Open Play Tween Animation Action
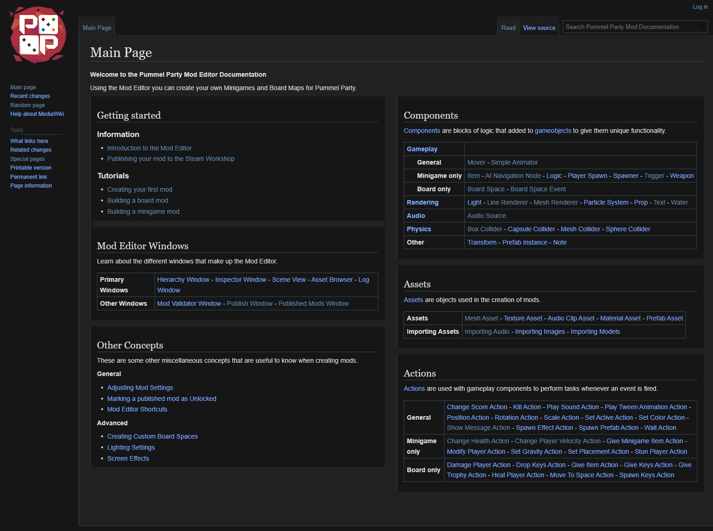The height and width of the screenshot is (531, 713). [646, 407]
